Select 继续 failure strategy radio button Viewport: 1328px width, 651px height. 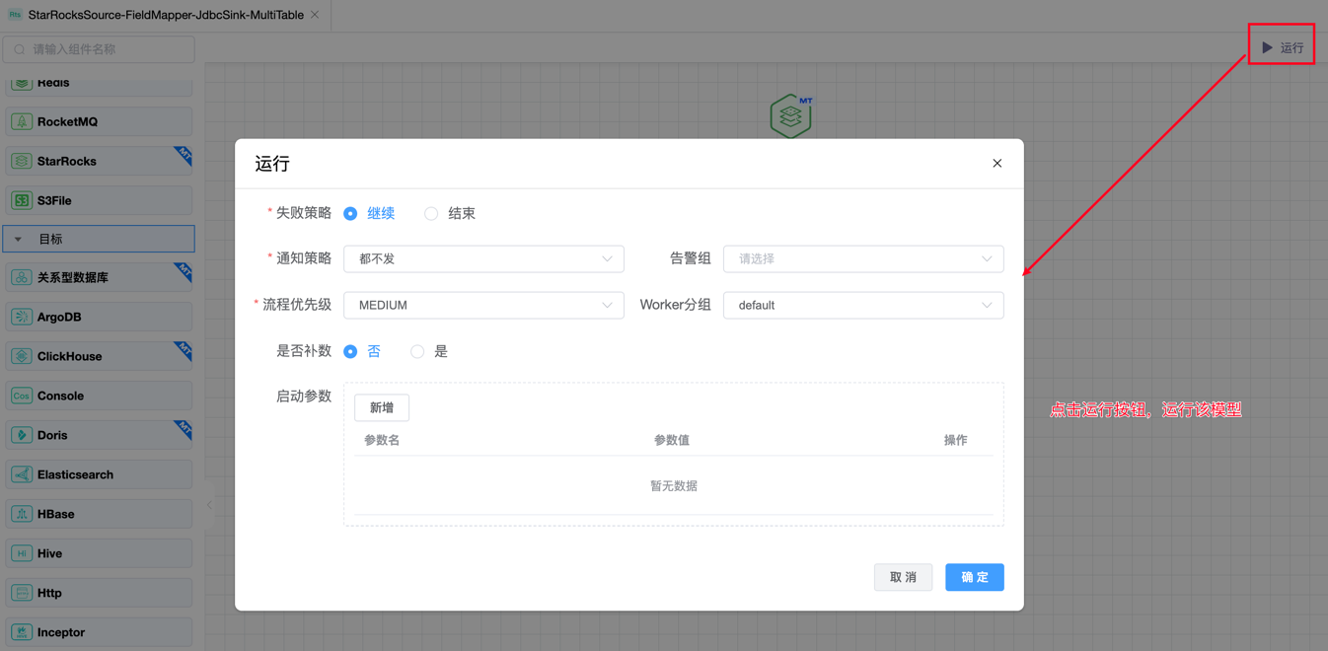pyautogui.click(x=350, y=213)
